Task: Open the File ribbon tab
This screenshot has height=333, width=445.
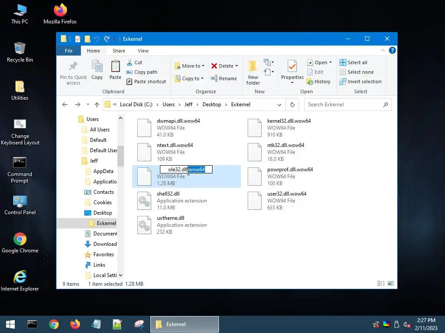Action: point(68,51)
